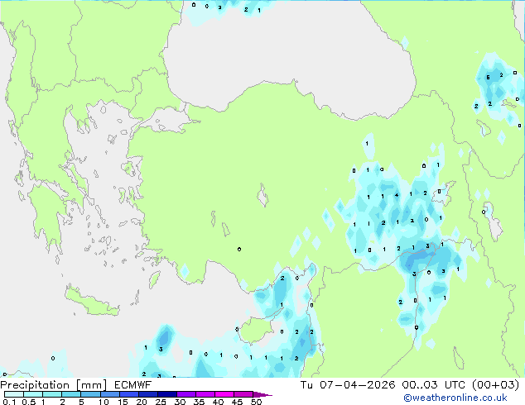This screenshot has width=525, height=405.
Task: Select the 0.1–0.5 mm legend color swatch
Action: [14, 394]
